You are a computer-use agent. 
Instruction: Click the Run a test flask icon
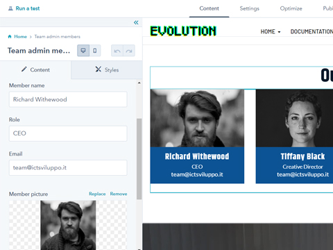[x=10, y=8]
